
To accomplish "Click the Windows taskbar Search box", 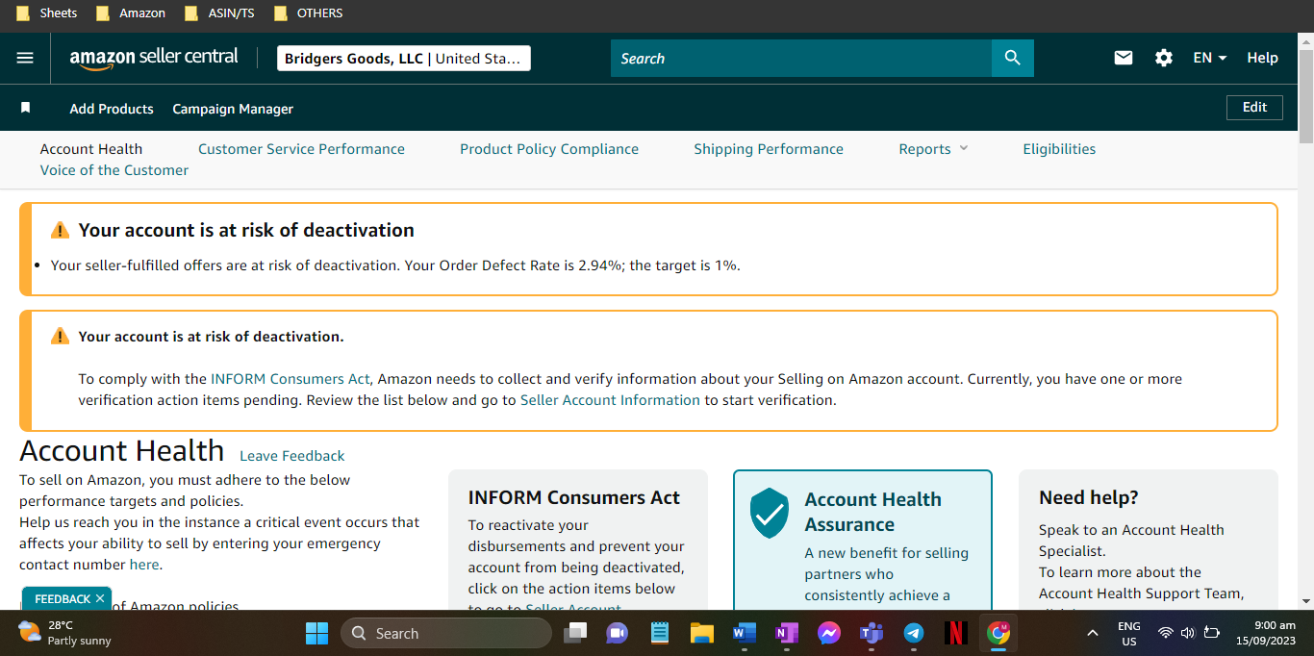I will point(446,633).
